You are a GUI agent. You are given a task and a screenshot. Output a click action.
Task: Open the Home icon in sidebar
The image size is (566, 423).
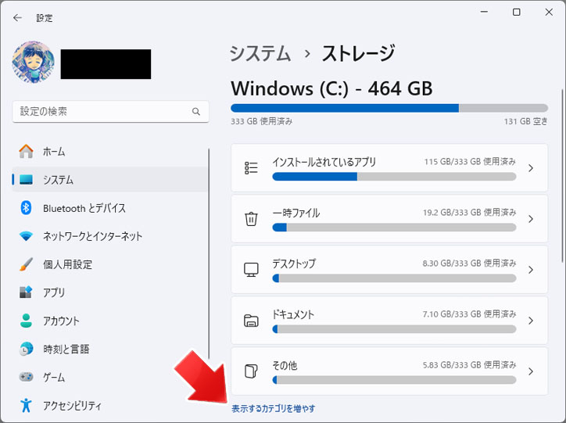26,151
